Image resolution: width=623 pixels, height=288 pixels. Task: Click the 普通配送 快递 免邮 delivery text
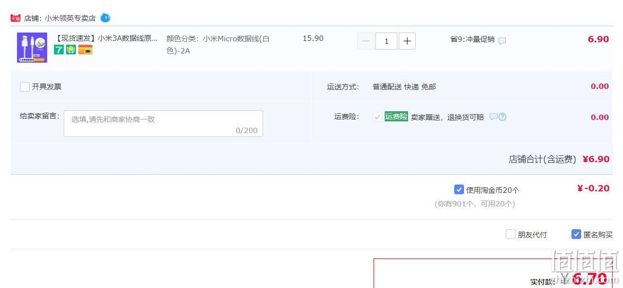[x=404, y=87]
